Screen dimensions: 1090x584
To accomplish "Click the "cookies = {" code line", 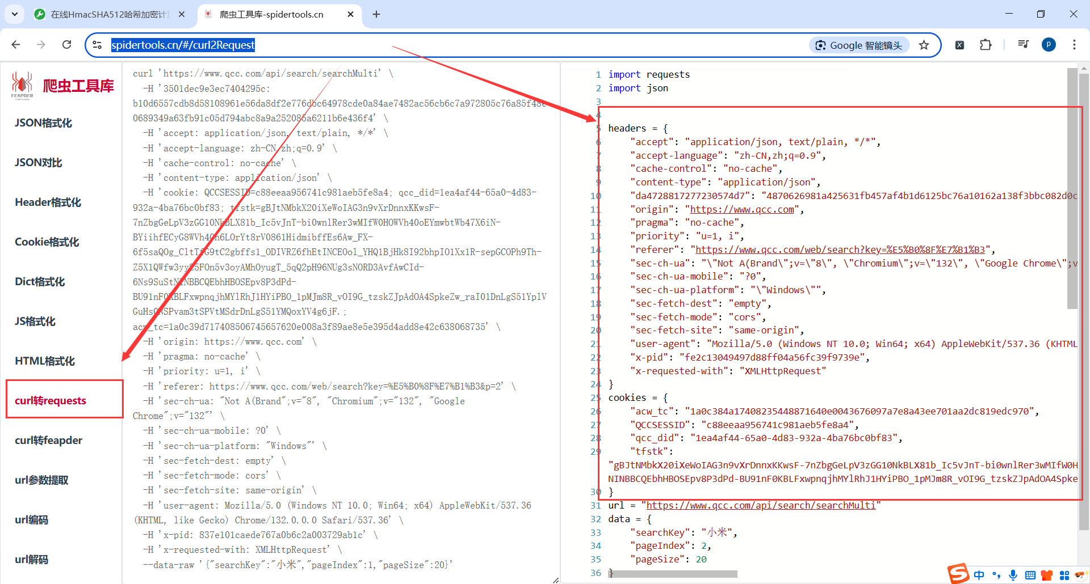I will point(638,397).
